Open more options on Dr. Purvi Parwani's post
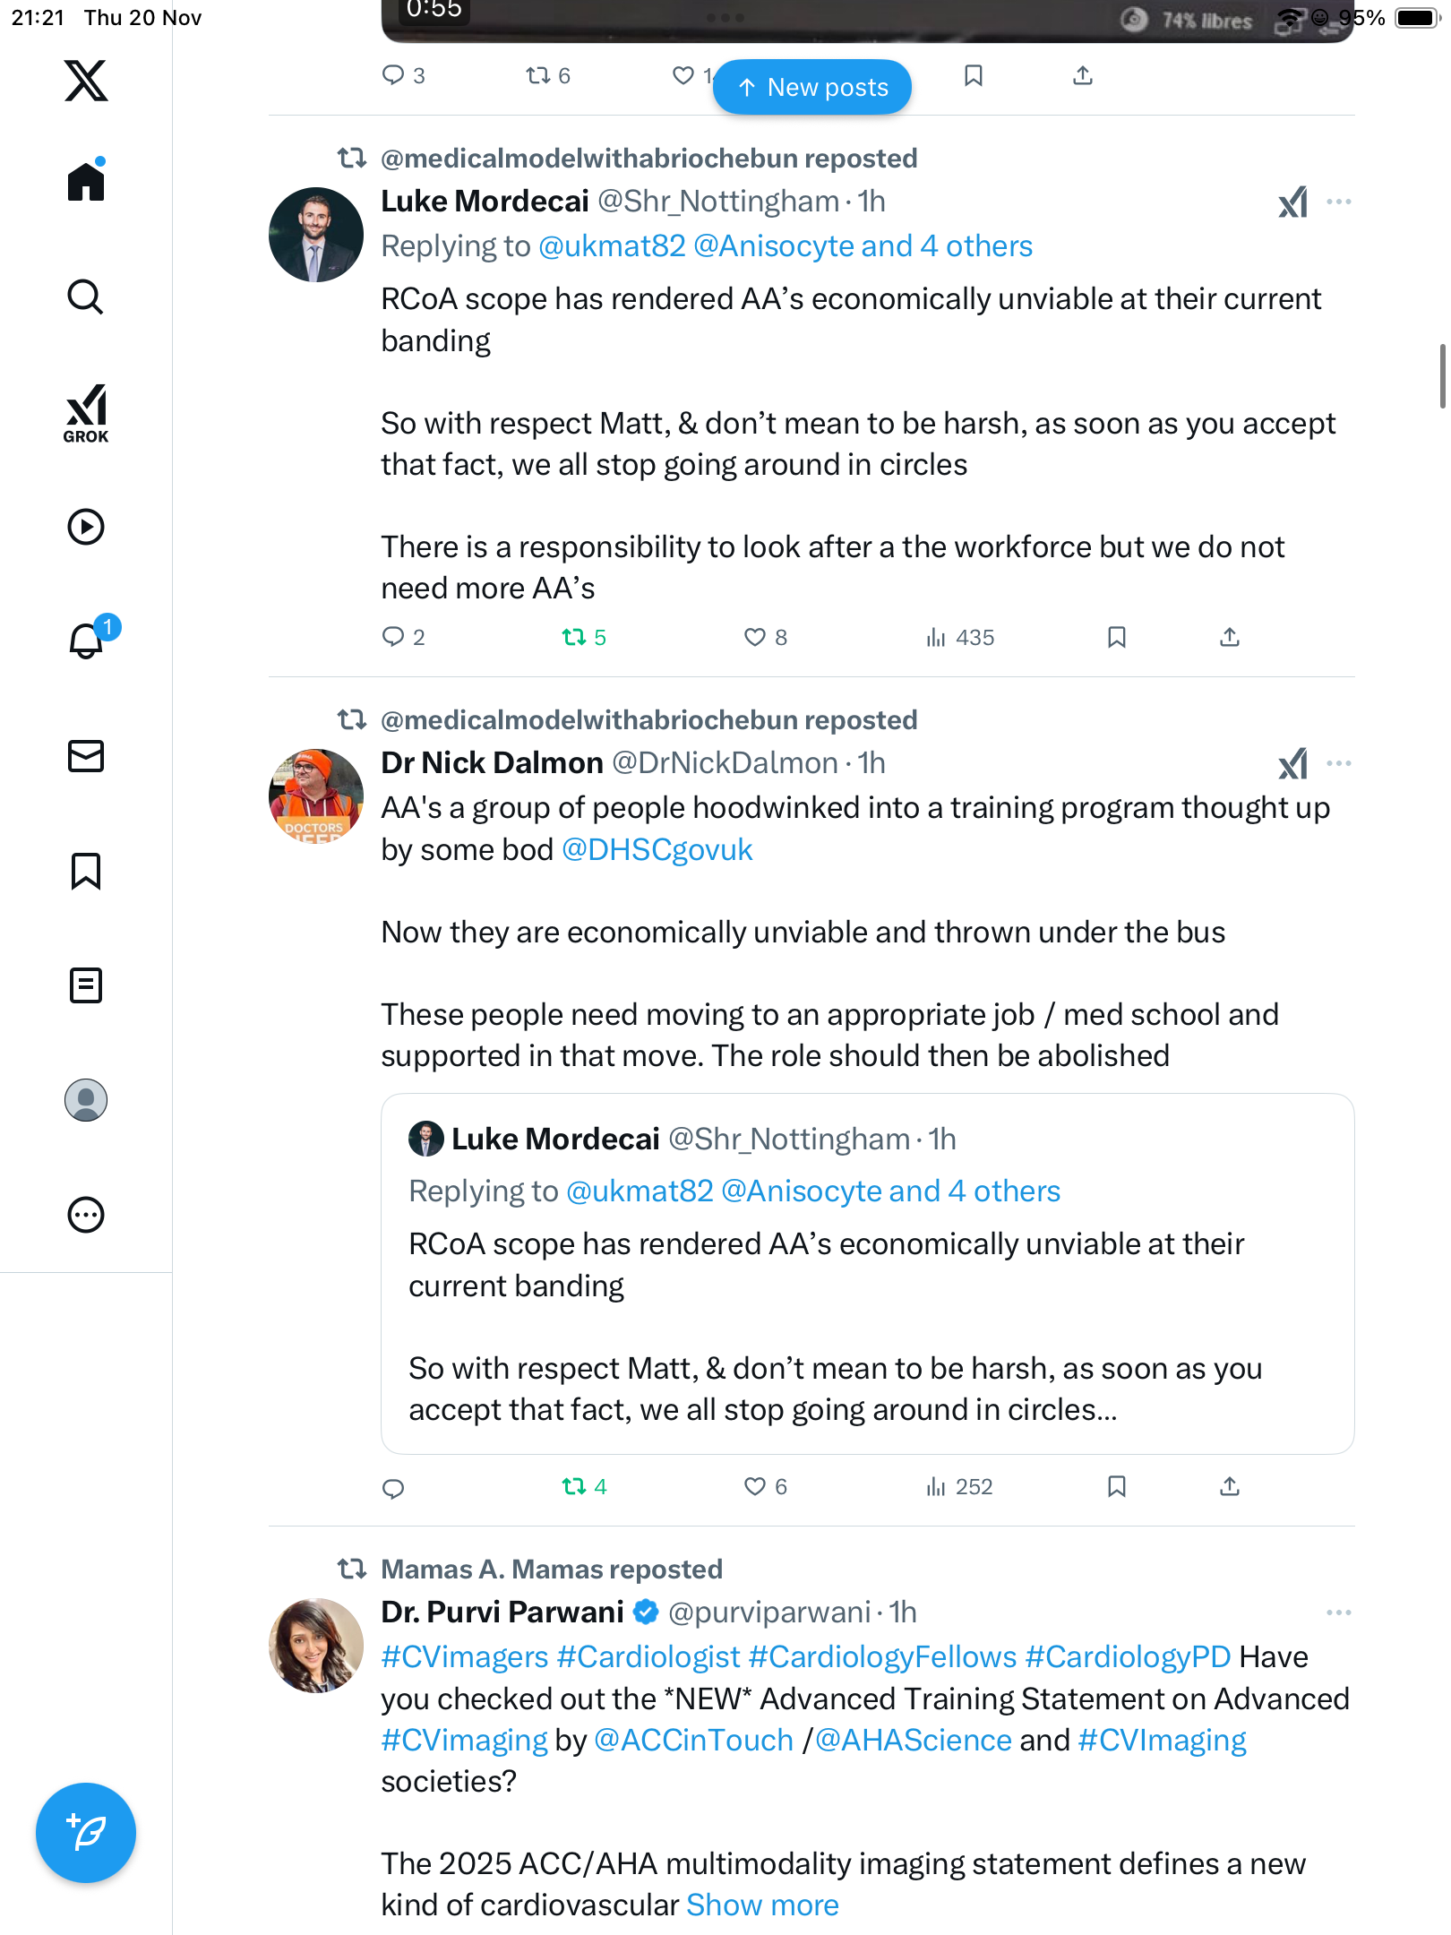Image resolution: width=1451 pixels, height=1935 pixels. (1339, 1612)
